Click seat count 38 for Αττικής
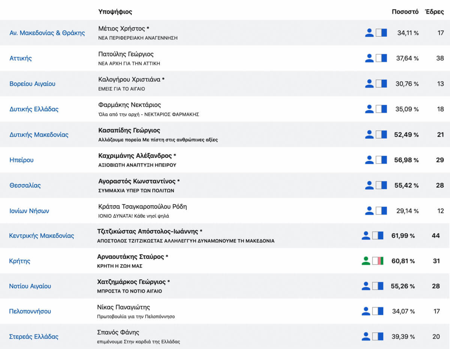This screenshot has height=349, width=450. point(440,58)
